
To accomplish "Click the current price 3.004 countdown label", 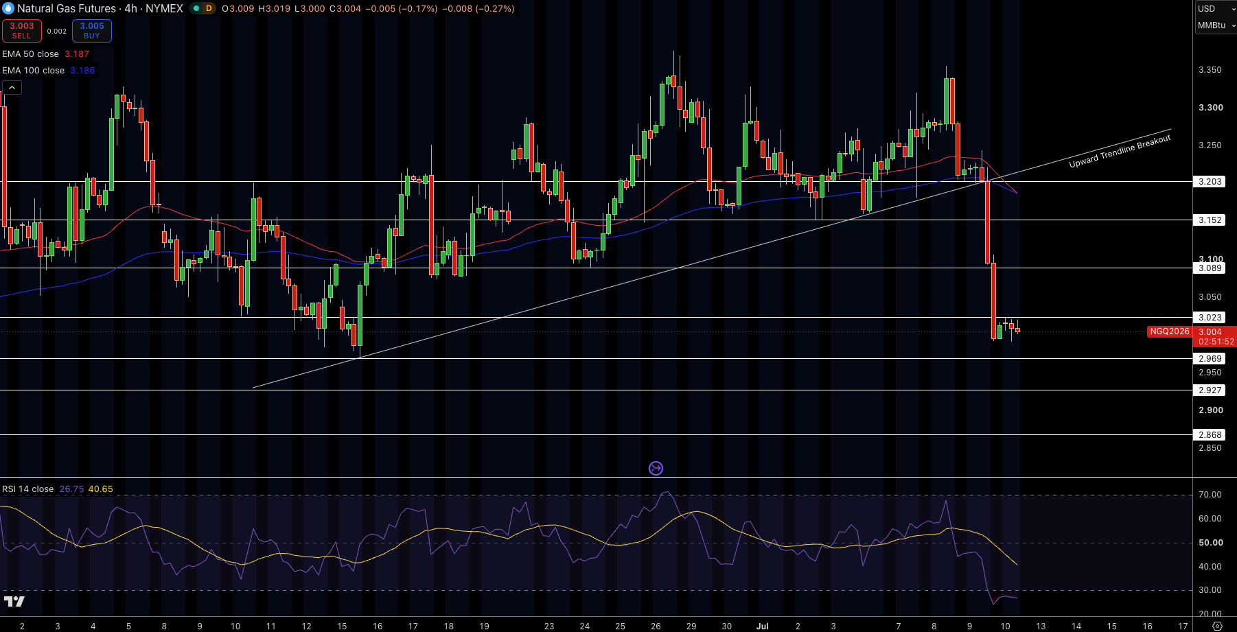I will [1216, 336].
